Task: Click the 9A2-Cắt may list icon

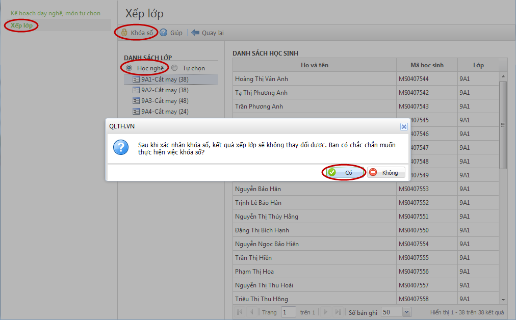Action: pyautogui.click(x=136, y=90)
